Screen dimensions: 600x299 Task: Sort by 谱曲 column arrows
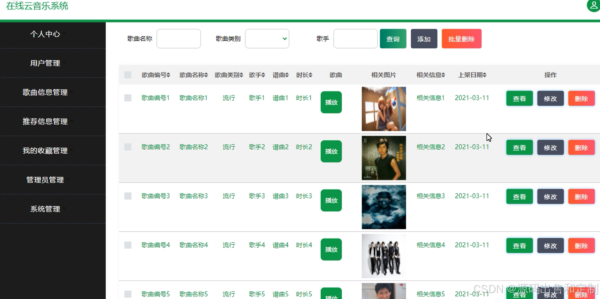(x=287, y=75)
